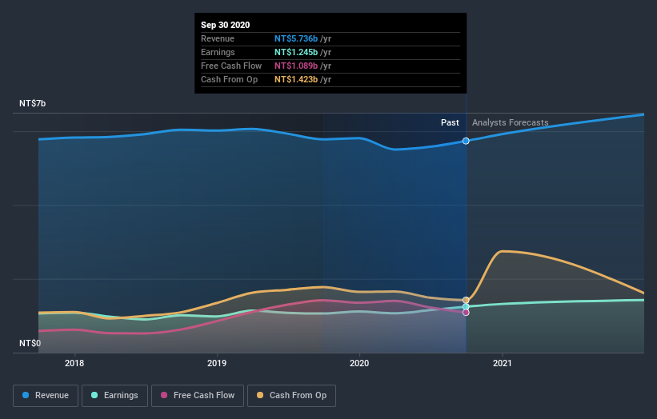The image size is (657, 419).
Task: Click the teal Earnings data point marker
Action: [x=466, y=307]
